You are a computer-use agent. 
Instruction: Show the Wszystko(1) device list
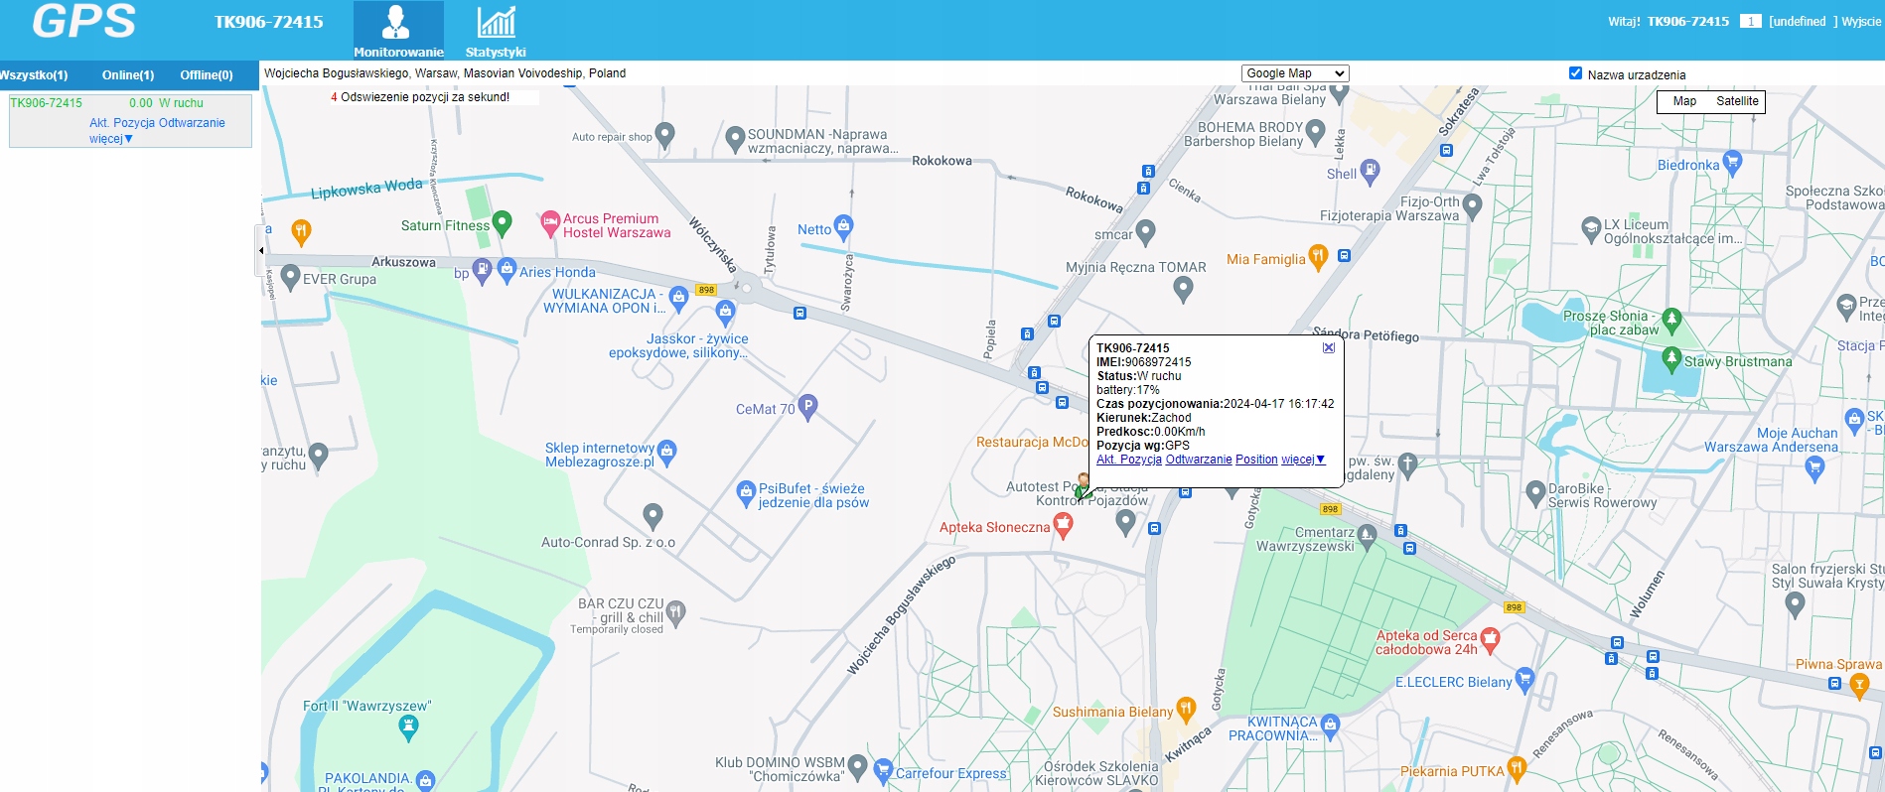(34, 75)
